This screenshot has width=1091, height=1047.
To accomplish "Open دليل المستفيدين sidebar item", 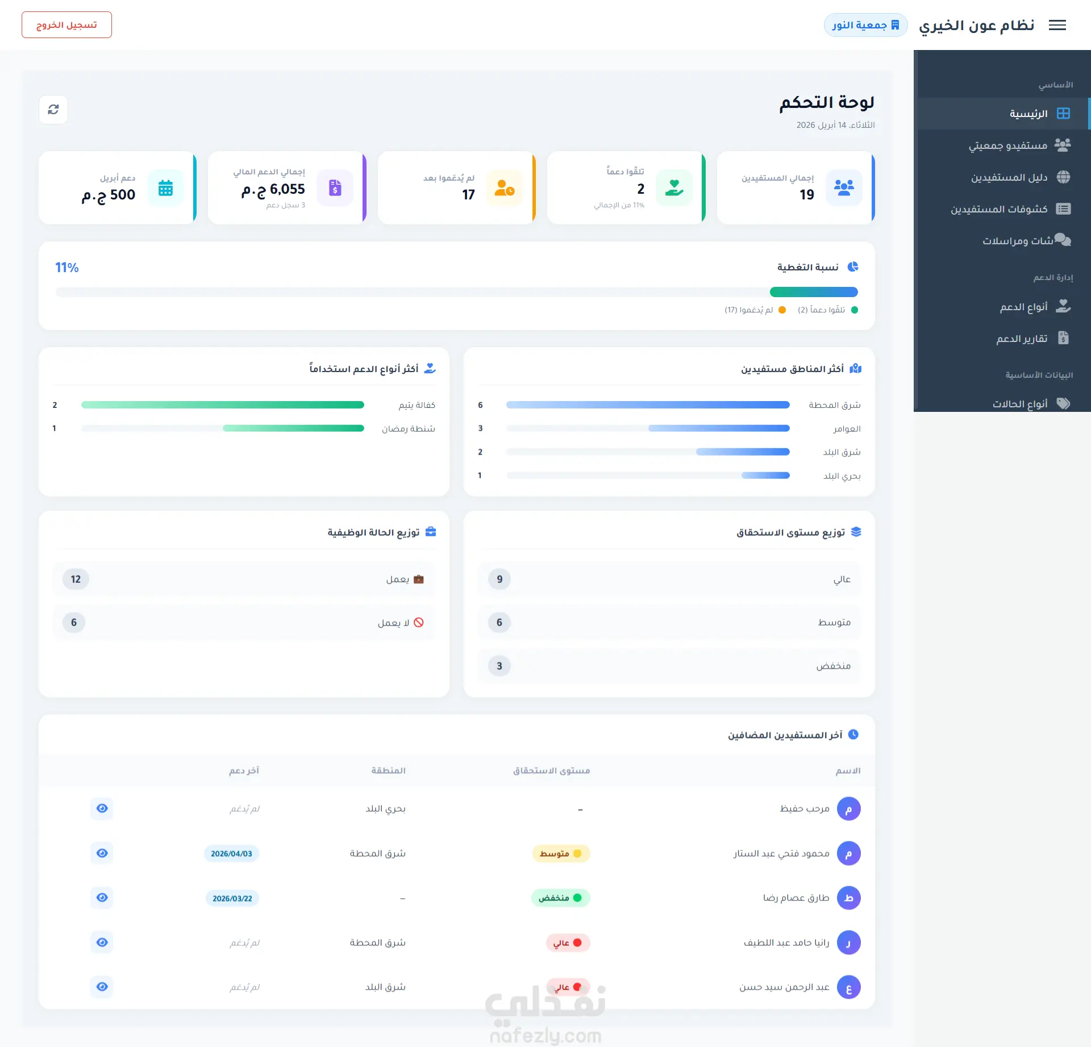I will (1009, 177).
